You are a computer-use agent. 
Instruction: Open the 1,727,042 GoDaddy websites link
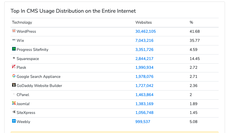[145, 86]
